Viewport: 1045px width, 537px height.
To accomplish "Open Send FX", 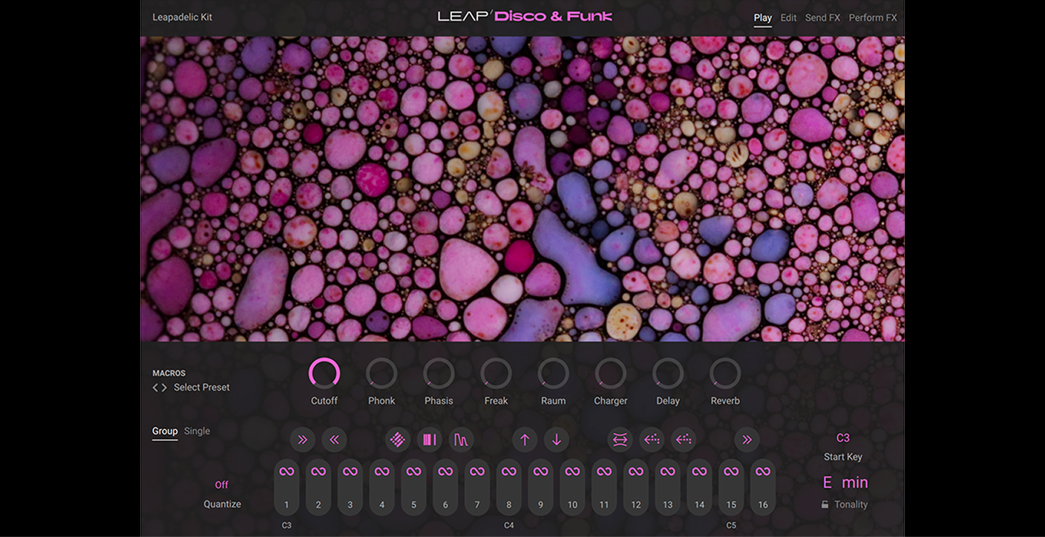I will [822, 17].
